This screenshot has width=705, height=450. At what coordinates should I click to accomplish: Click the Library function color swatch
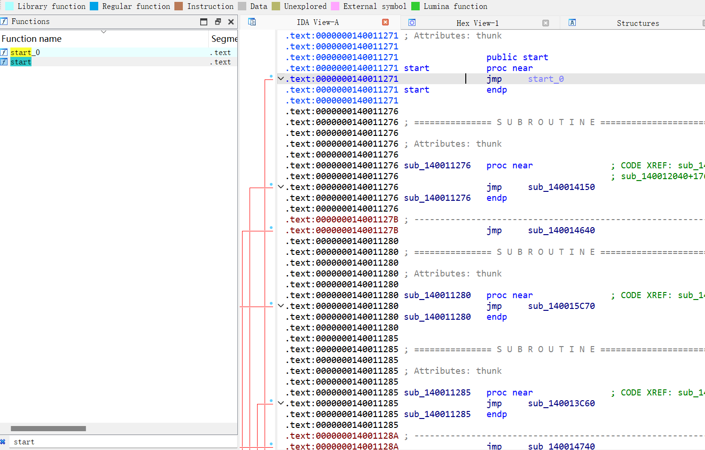coord(9,6)
